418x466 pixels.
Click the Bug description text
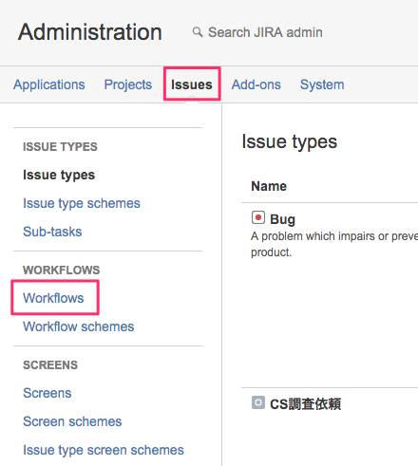tap(334, 244)
